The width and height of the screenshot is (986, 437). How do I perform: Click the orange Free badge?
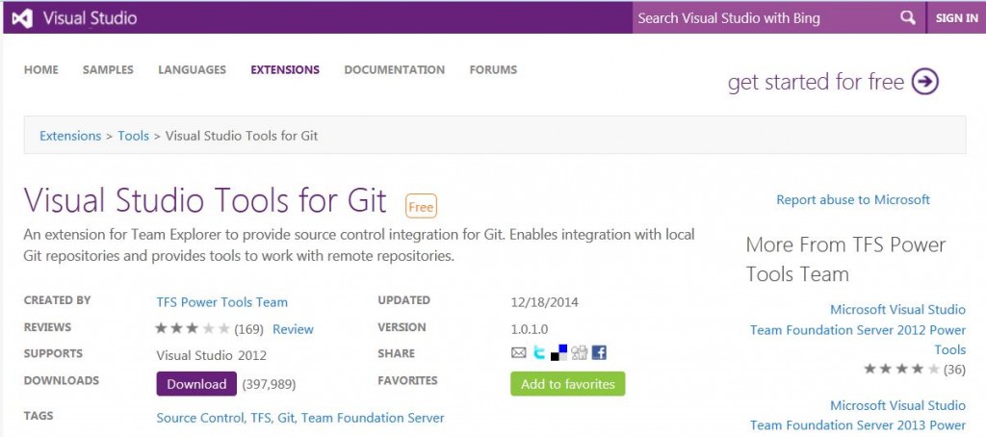(x=421, y=207)
